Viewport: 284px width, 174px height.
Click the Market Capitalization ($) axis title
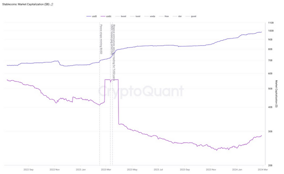276,94
